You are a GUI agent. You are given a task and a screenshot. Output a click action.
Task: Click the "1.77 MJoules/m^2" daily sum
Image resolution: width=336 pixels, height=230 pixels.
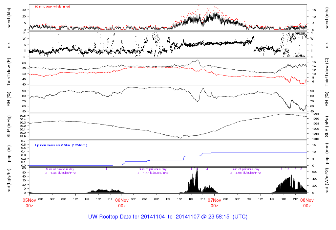[155, 173]
